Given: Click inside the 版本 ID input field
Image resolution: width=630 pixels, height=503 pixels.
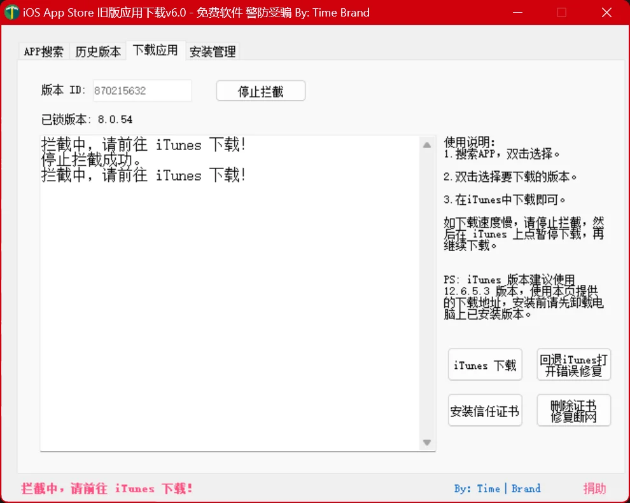Looking at the screenshot, I should (x=141, y=90).
